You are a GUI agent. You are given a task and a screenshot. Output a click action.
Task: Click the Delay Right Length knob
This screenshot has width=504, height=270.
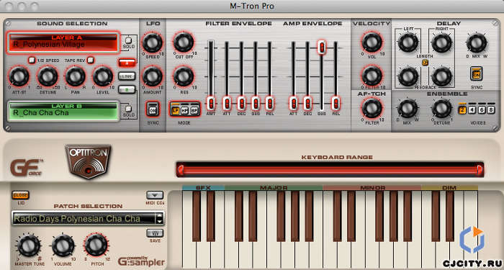pos(441,42)
